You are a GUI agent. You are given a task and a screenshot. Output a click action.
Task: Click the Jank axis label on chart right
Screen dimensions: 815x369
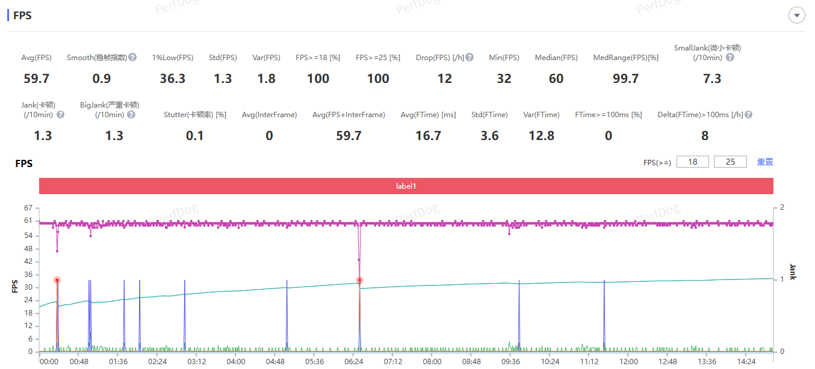tap(793, 272)
